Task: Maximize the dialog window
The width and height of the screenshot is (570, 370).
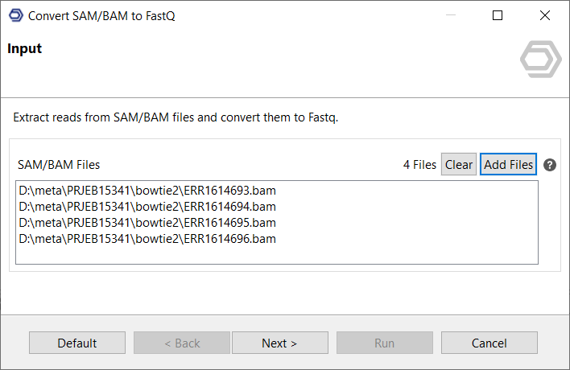Action: point(498,15)
